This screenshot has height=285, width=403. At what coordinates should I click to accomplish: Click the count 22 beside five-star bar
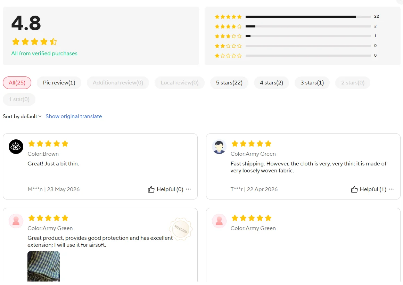(x=377, y=16)
